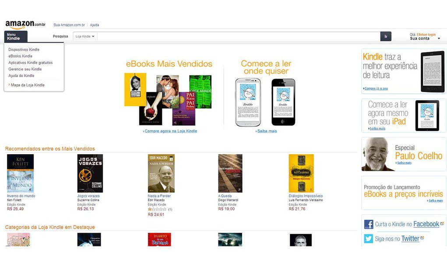Screen dimensions: 447x263
Task: Open the Paulo Coelho Especial banner
Action: coord(403,154)
